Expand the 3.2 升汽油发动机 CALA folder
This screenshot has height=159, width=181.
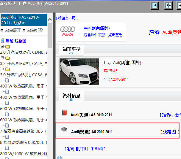pos(2,58)
